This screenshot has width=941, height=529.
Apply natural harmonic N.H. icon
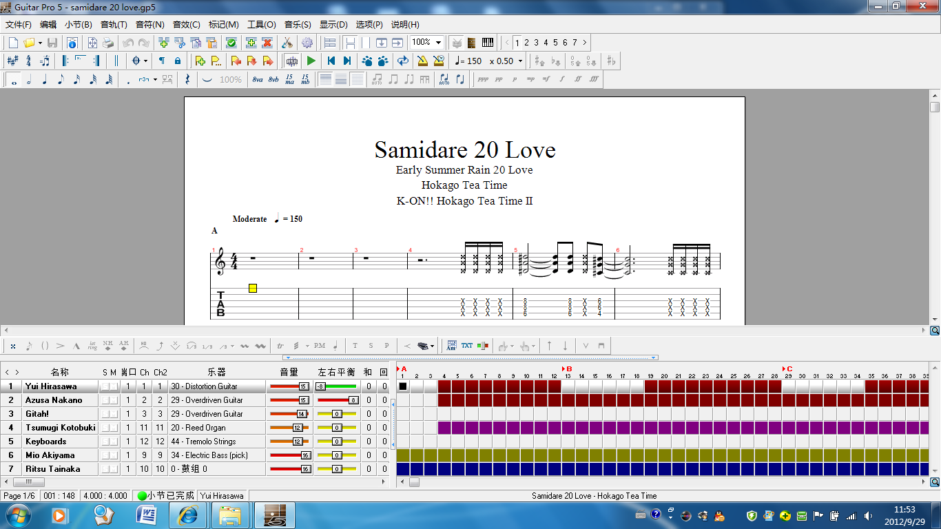pyautogui.click(x=108, y=346)
